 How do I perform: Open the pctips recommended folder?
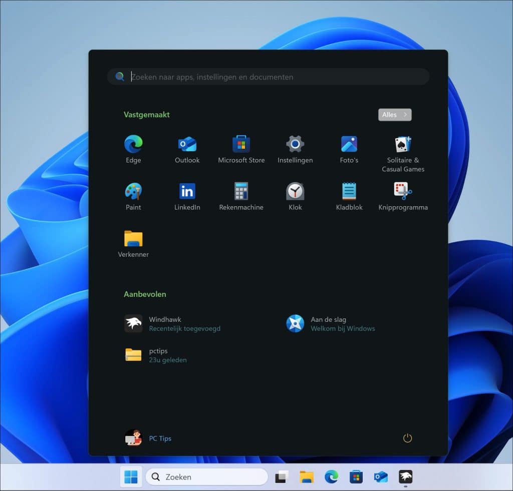pyautogui.click(x=156, y=355)
